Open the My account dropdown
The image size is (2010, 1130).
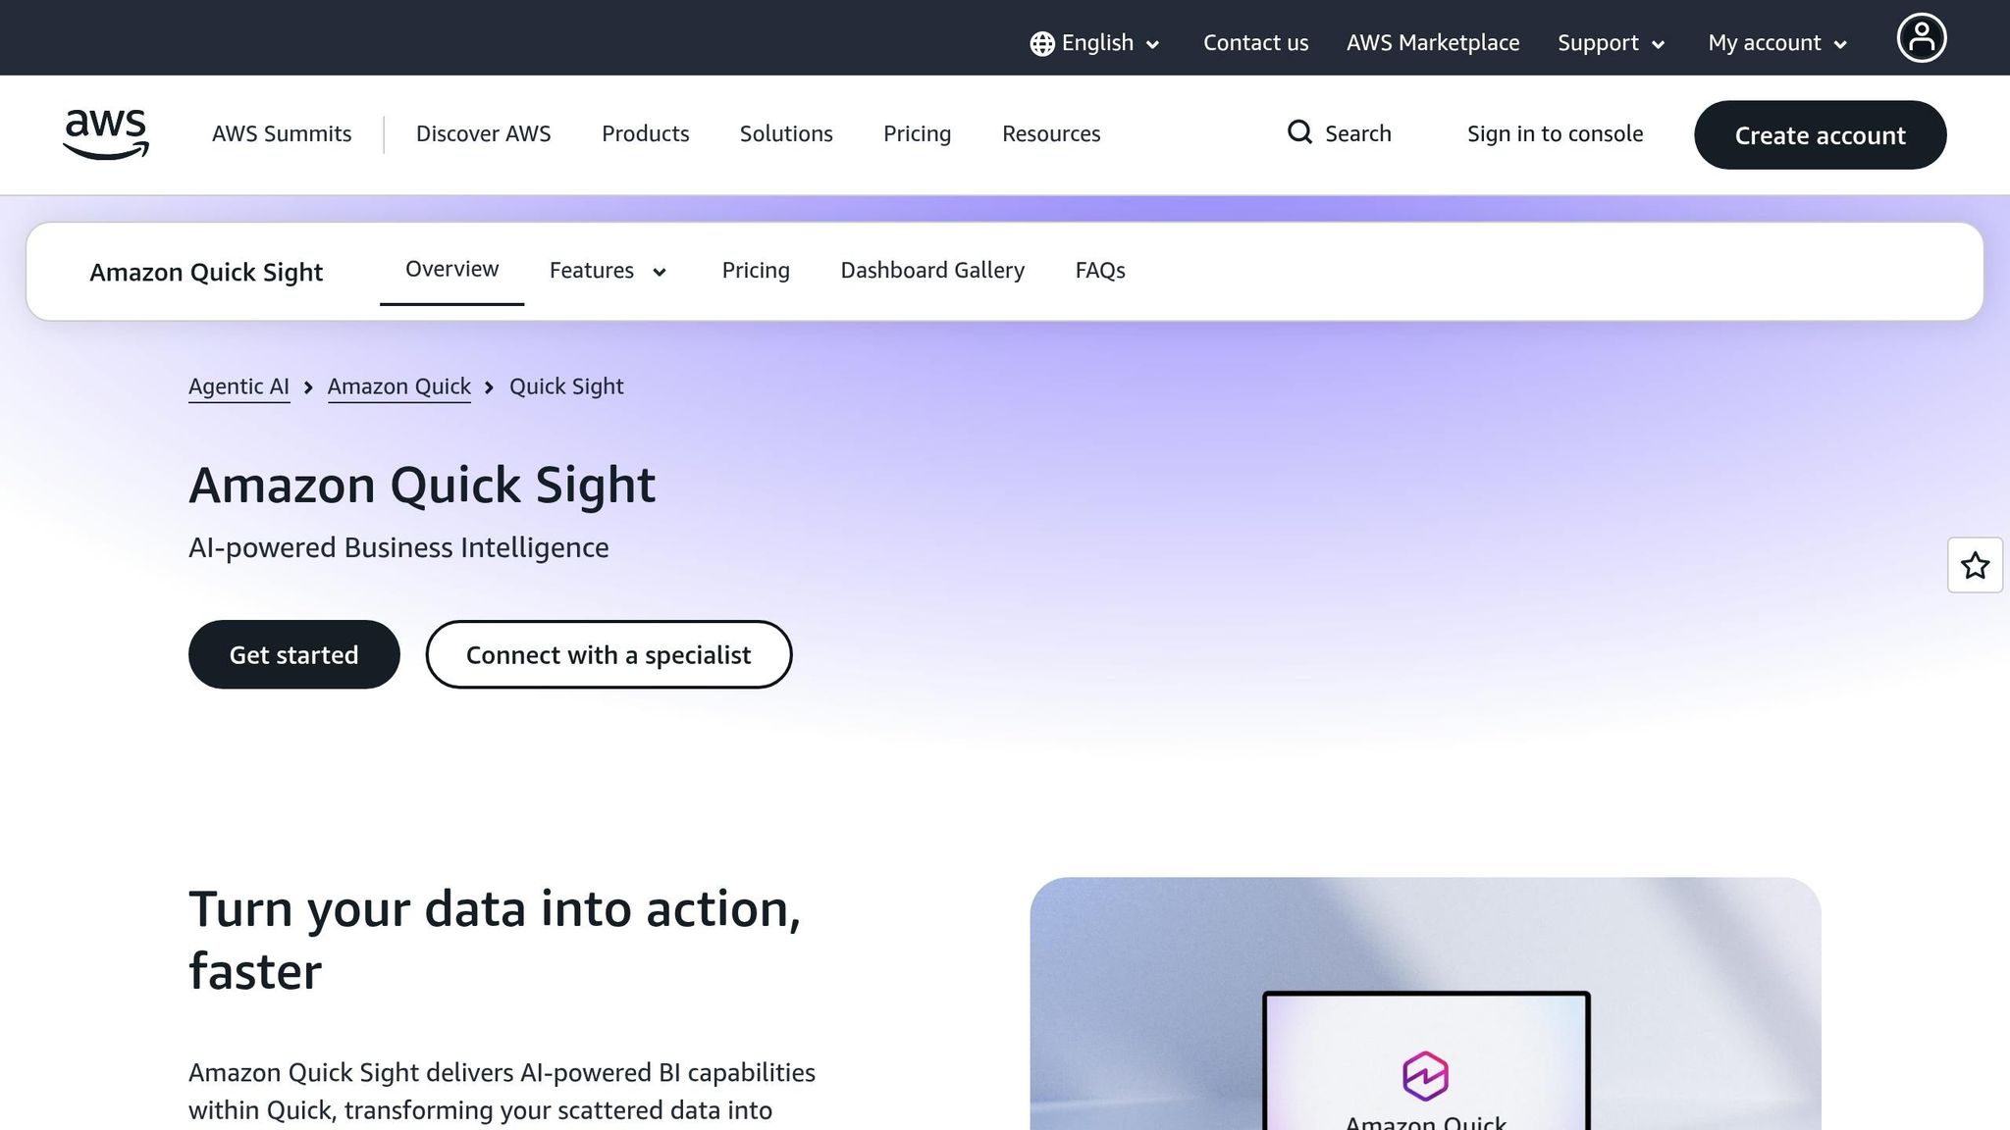click(1777, 43)
